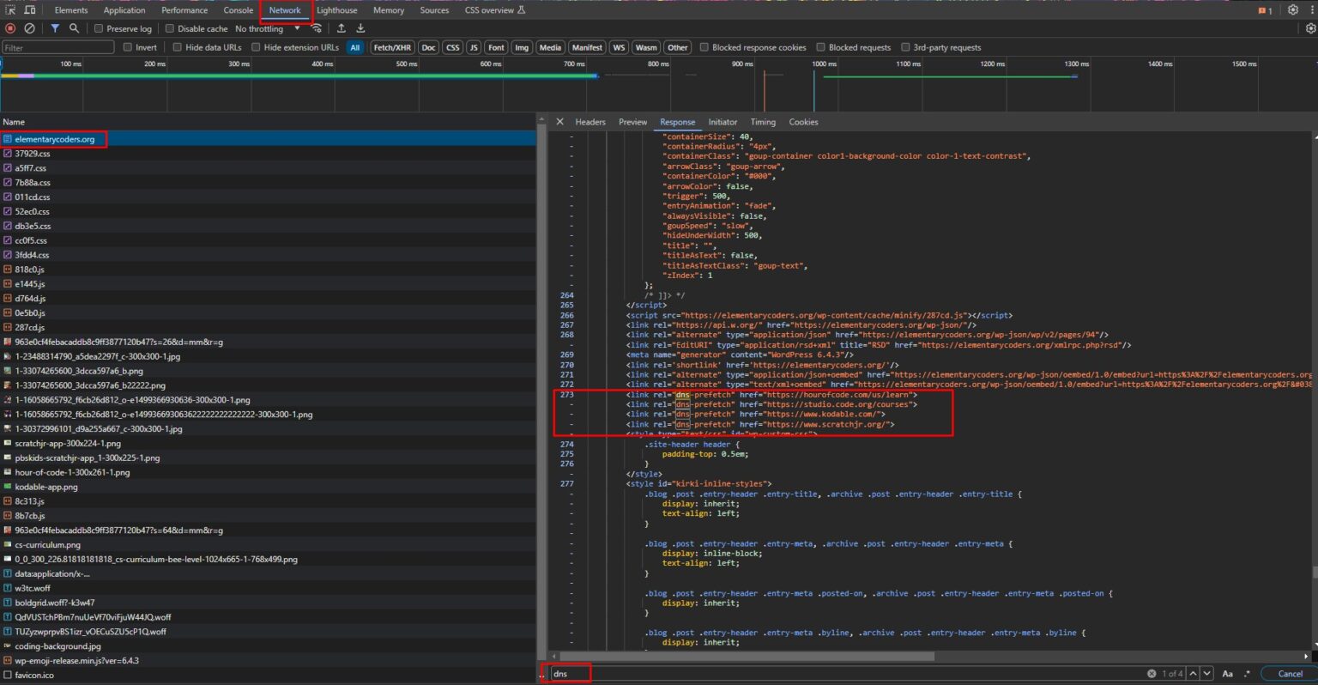Open DevTools settings gear
1318x685 pixels.
[x=1292, y=9]
